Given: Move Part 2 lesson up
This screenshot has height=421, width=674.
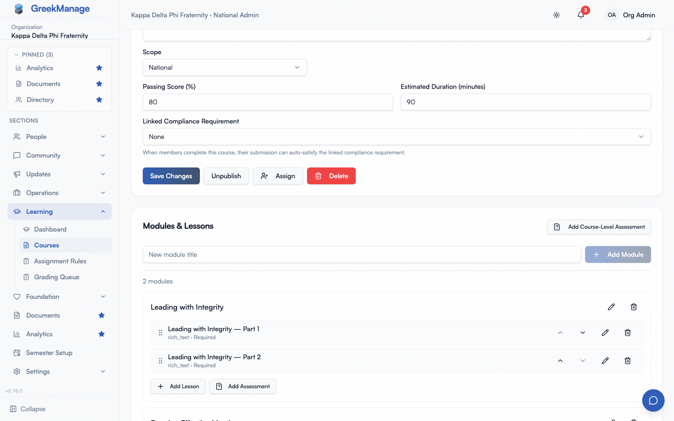Looking at the screenshot, I should click(x=560, y=361).
